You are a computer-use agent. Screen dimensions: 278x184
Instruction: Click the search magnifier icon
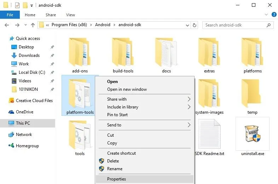click(268, 25)
